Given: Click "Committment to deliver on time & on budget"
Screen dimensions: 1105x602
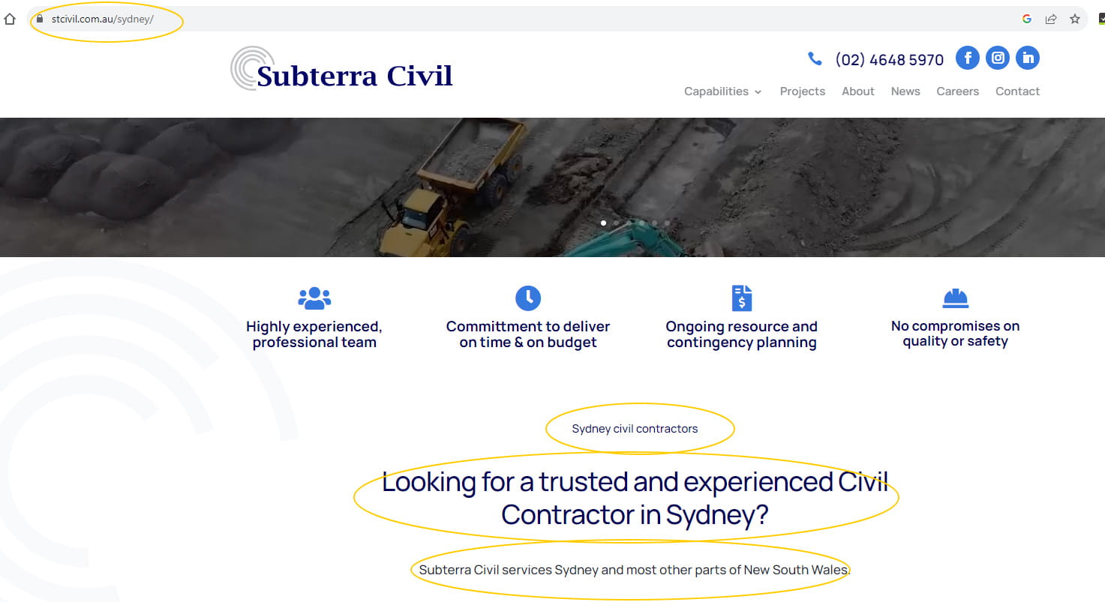Looking at the screenshot, I should (x=528, y=334).
